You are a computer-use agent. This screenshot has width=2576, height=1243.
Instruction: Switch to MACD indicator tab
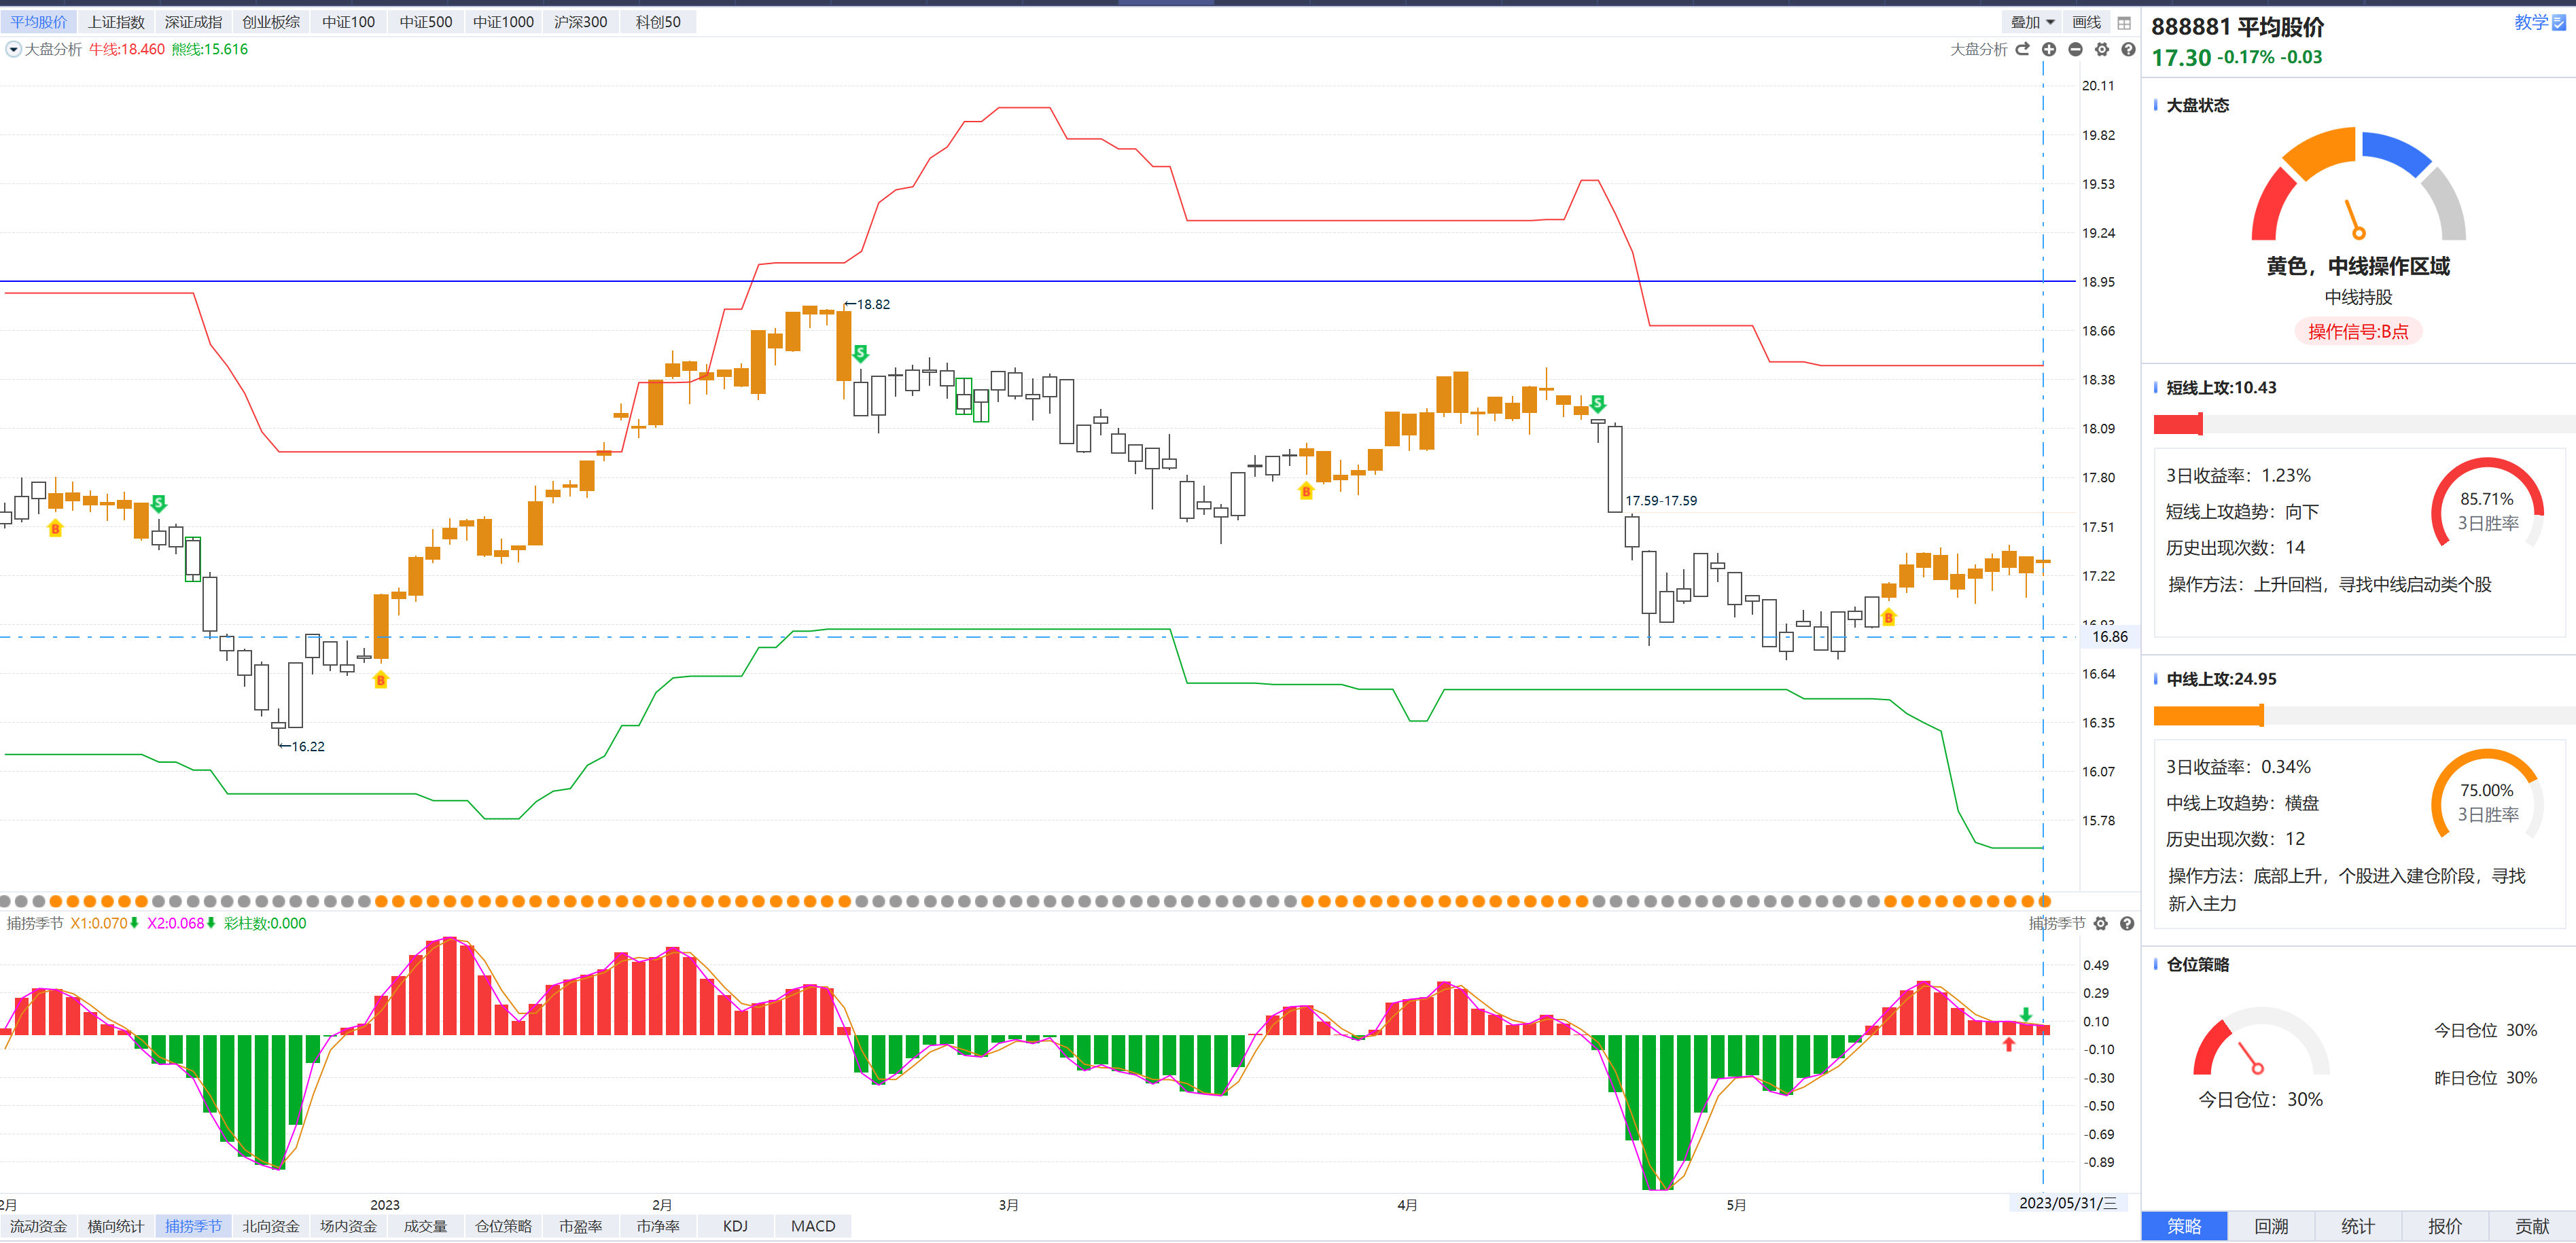[x=813, y=1226]
